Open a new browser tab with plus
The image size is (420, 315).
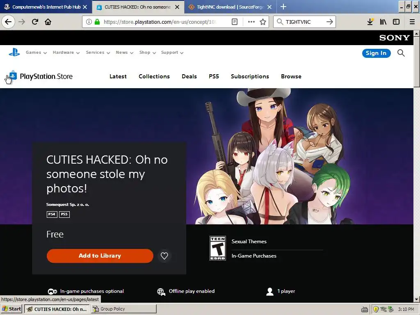[283, 7]
